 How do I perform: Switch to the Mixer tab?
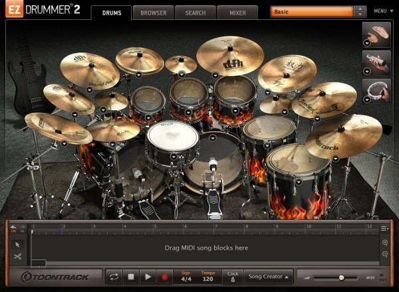[237, 12]
